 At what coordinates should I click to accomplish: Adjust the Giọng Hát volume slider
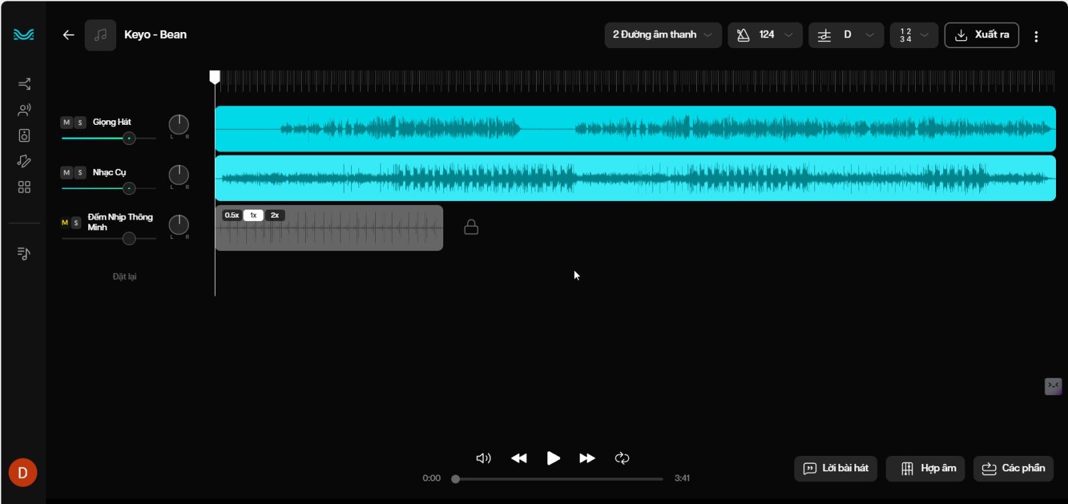click(109, 138)
